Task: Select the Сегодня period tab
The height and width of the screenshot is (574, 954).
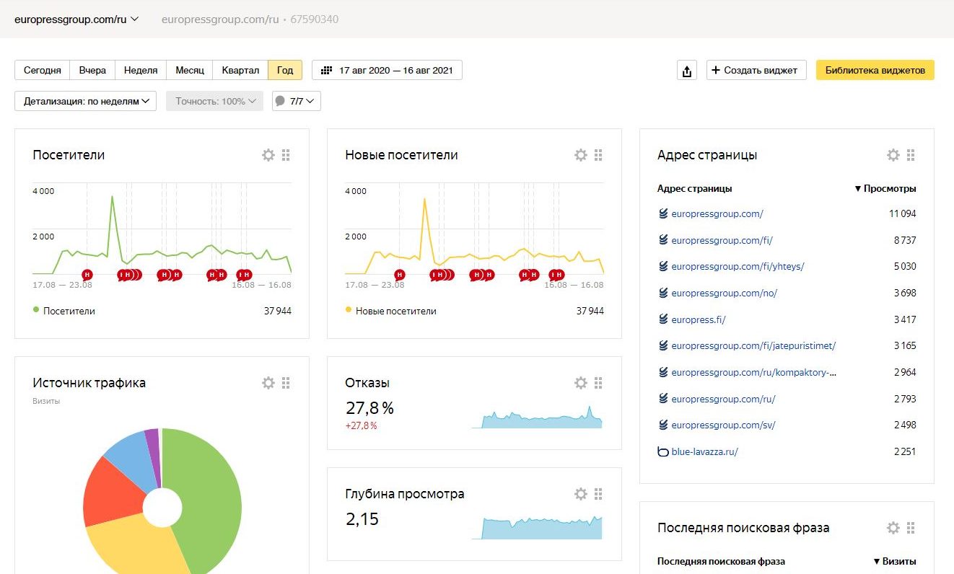Action: click(x=43, y=71)
